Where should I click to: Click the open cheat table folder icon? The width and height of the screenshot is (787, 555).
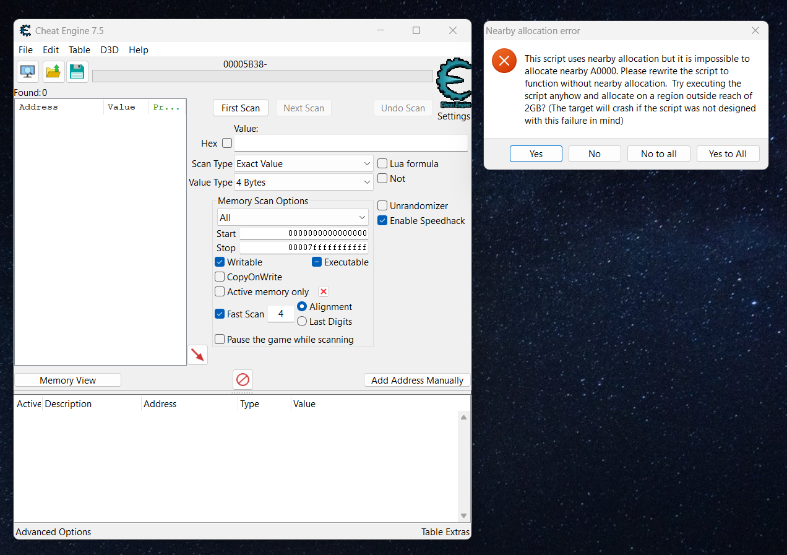[53, 71]
